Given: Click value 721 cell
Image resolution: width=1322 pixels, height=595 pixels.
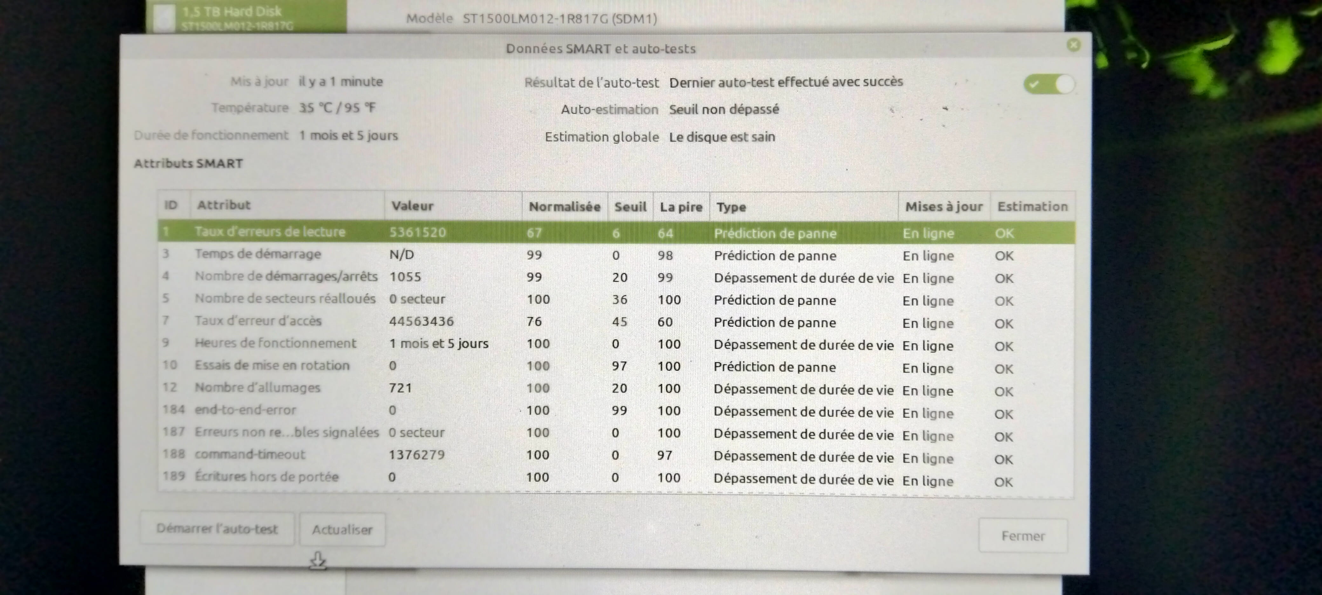Looking at the screenshot, I should [400, 388].
